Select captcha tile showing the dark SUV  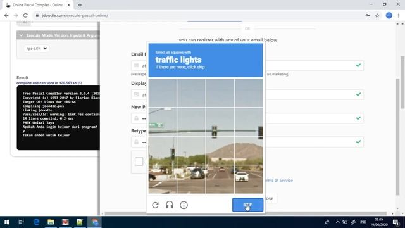pos(191,179)
